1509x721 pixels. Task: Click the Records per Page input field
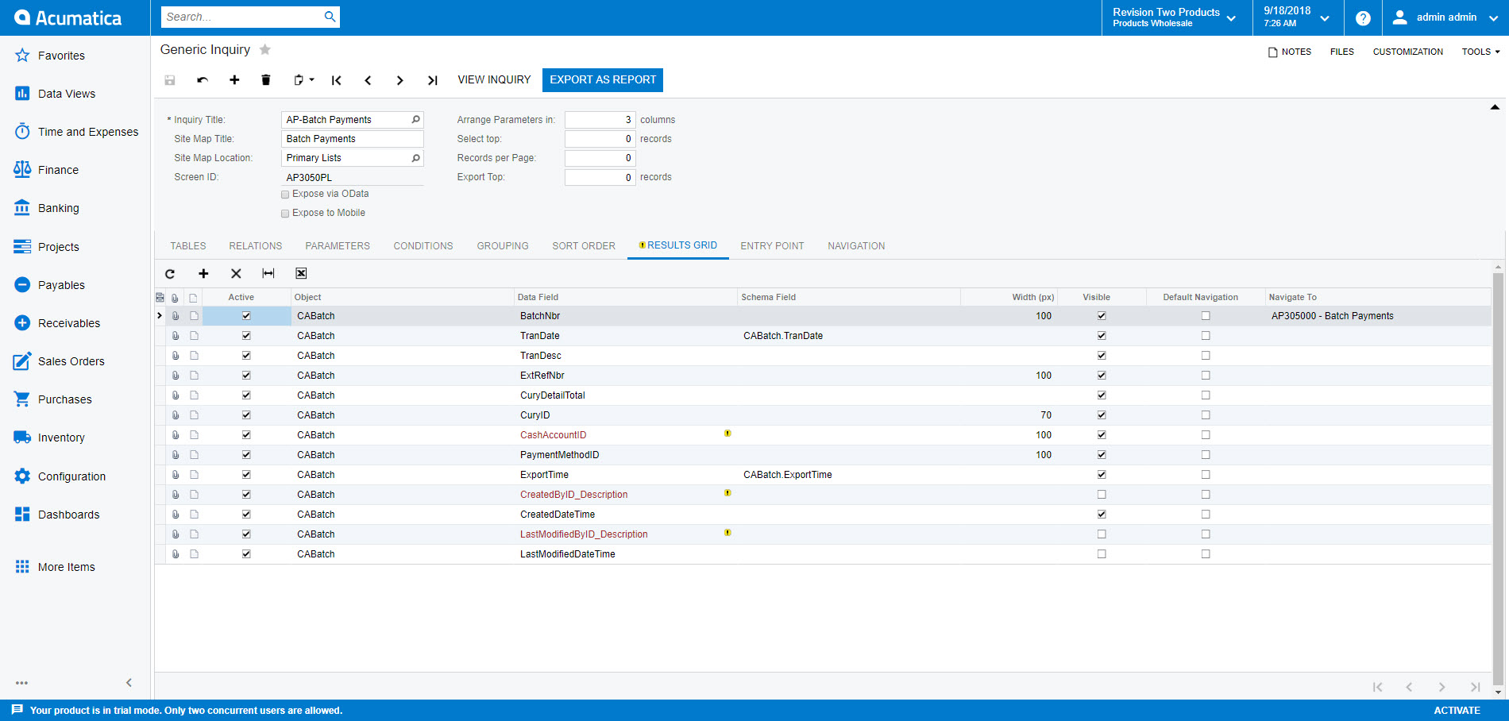(x=600, y=158)
